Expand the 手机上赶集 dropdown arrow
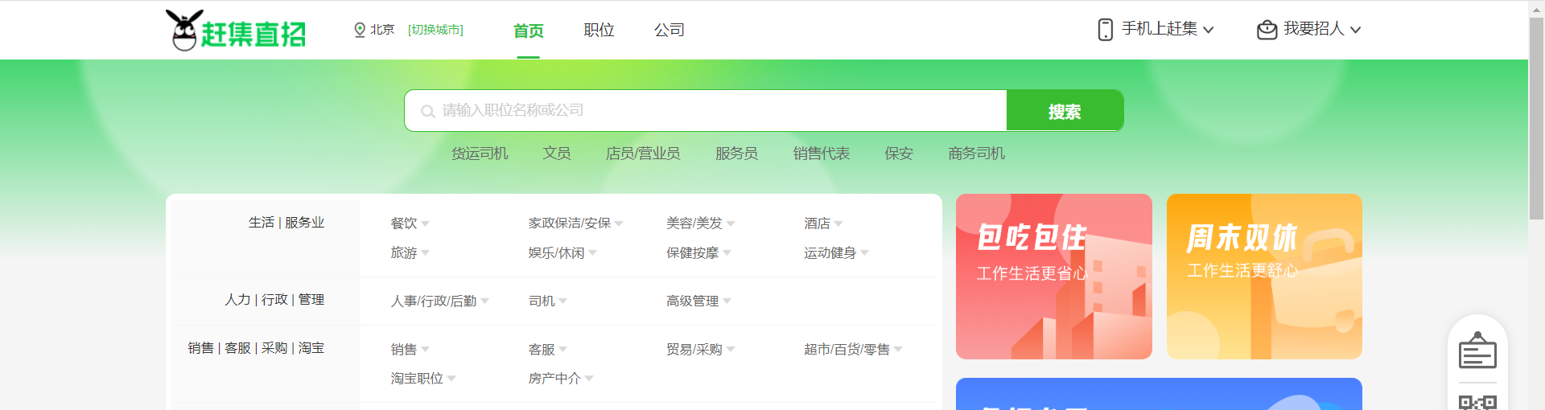The image size is (1545, 410). 1208,30
